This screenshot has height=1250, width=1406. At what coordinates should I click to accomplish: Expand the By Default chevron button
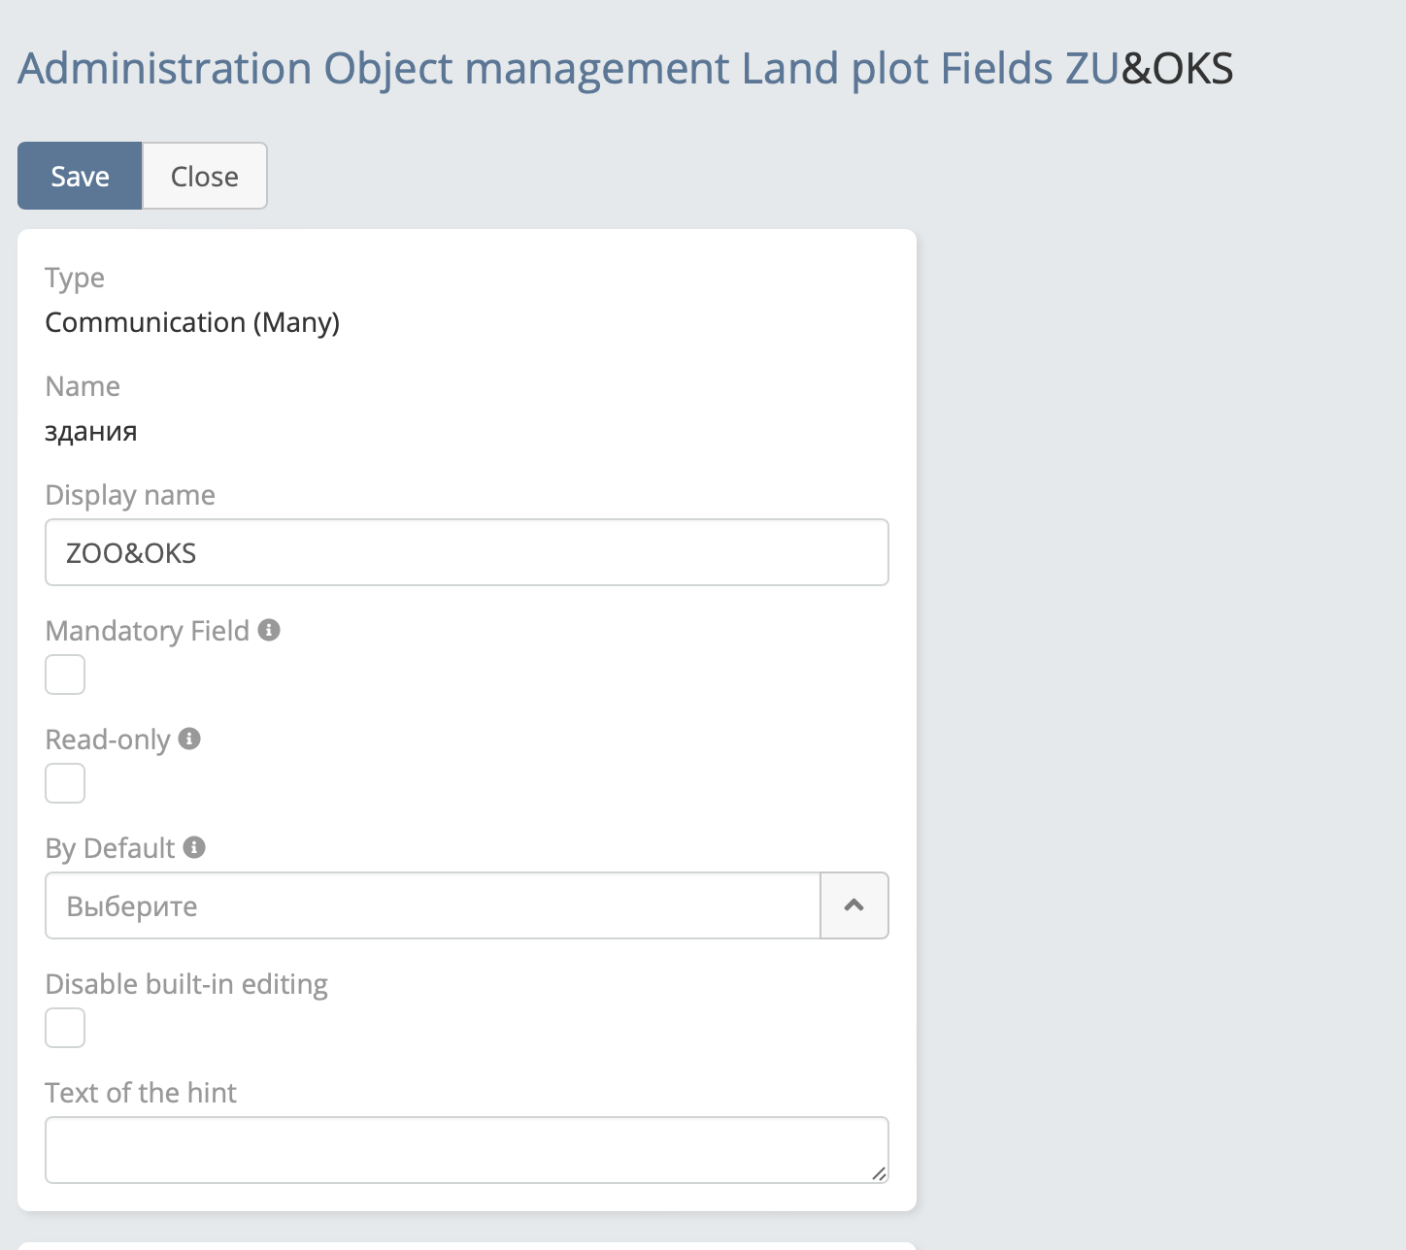tap(854, 905)
